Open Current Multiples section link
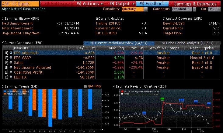 point(110,18)
